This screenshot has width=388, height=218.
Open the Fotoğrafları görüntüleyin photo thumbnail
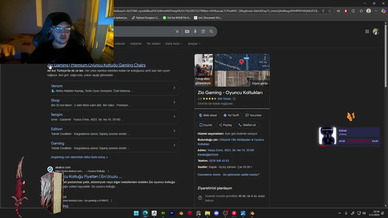[x=204, y=70]
